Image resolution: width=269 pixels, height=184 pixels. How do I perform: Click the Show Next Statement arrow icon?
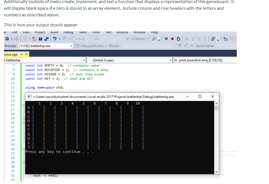point(186,39)
